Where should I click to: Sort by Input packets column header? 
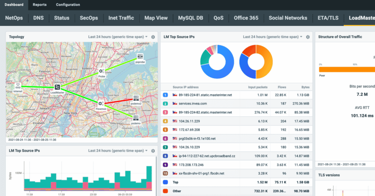tap(258, 87)
